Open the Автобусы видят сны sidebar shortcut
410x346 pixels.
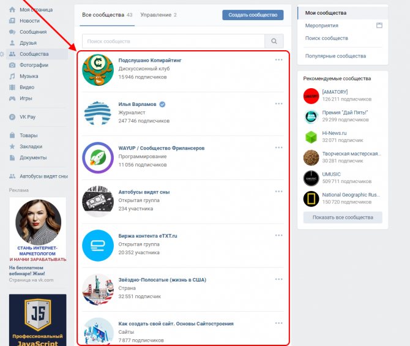38,176
